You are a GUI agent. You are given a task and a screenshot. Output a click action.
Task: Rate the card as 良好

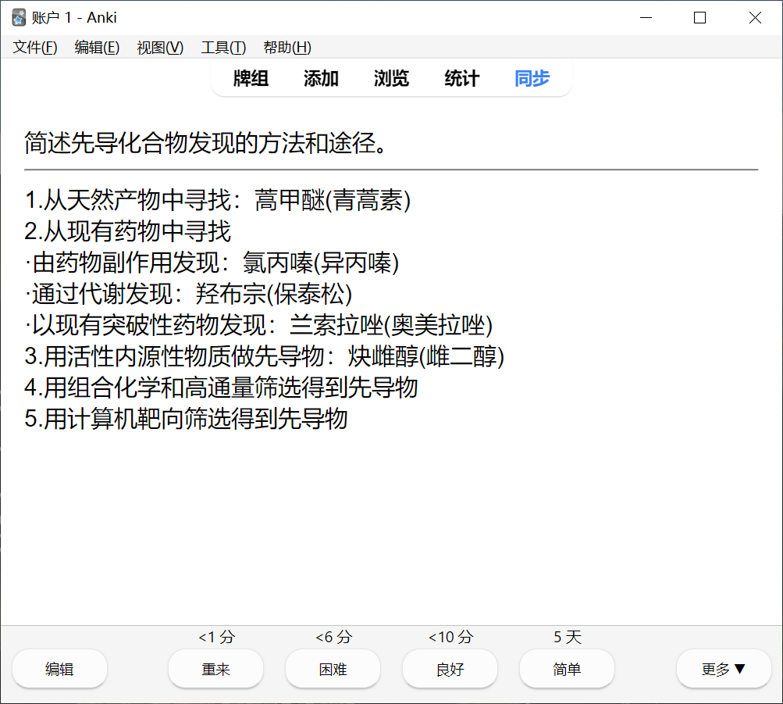[450, 669]
